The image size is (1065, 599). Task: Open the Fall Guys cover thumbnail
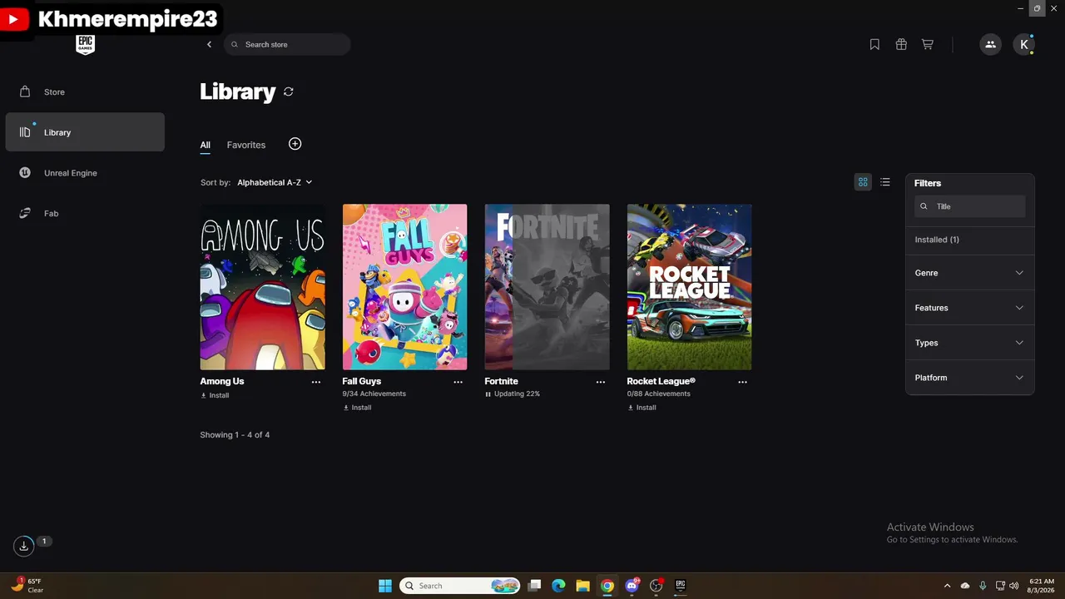click(x=404, y=287)
